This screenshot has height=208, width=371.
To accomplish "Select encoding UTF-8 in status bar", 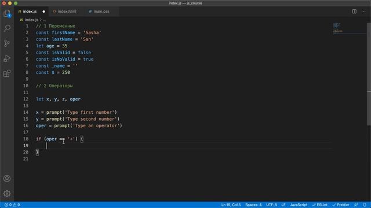I will (271, 205).
